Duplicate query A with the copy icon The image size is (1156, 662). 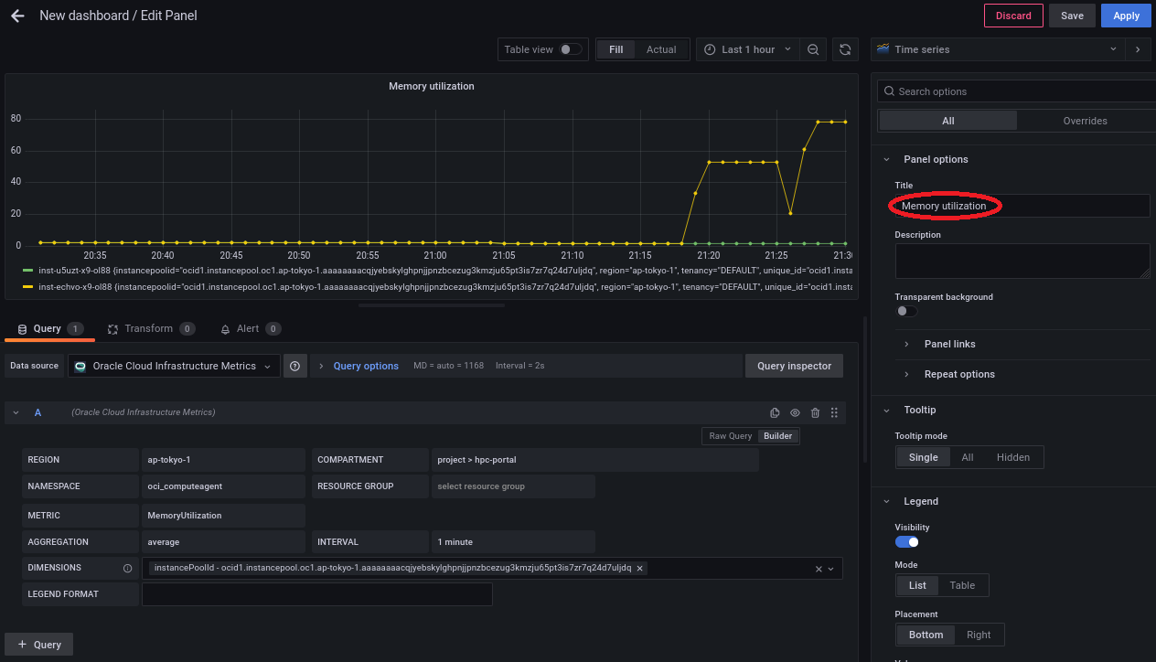pos(775,413)
